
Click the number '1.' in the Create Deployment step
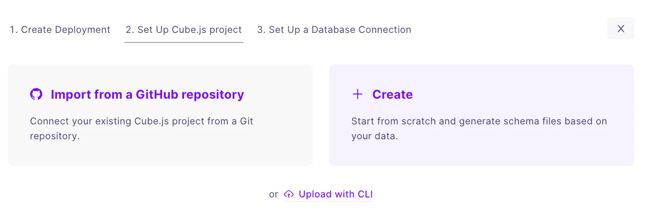(x=14, y=30)
